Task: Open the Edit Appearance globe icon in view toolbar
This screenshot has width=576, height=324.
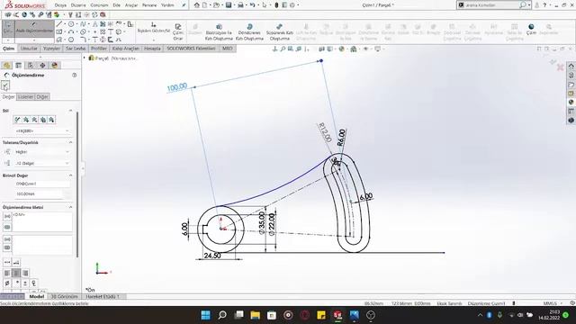Action: tap(342, 49)
